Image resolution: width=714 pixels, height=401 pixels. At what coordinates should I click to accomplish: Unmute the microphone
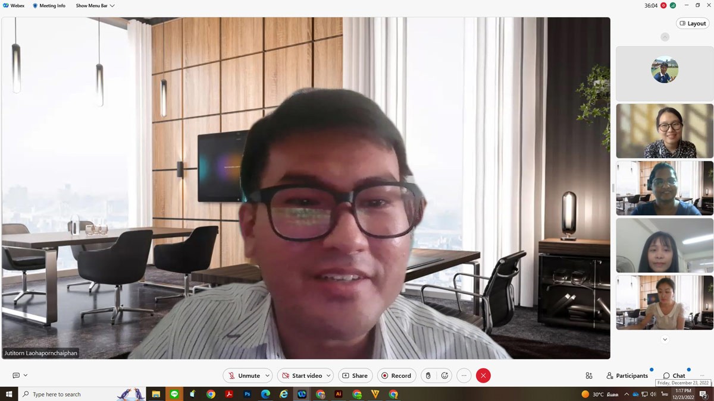tap(244, 375)
